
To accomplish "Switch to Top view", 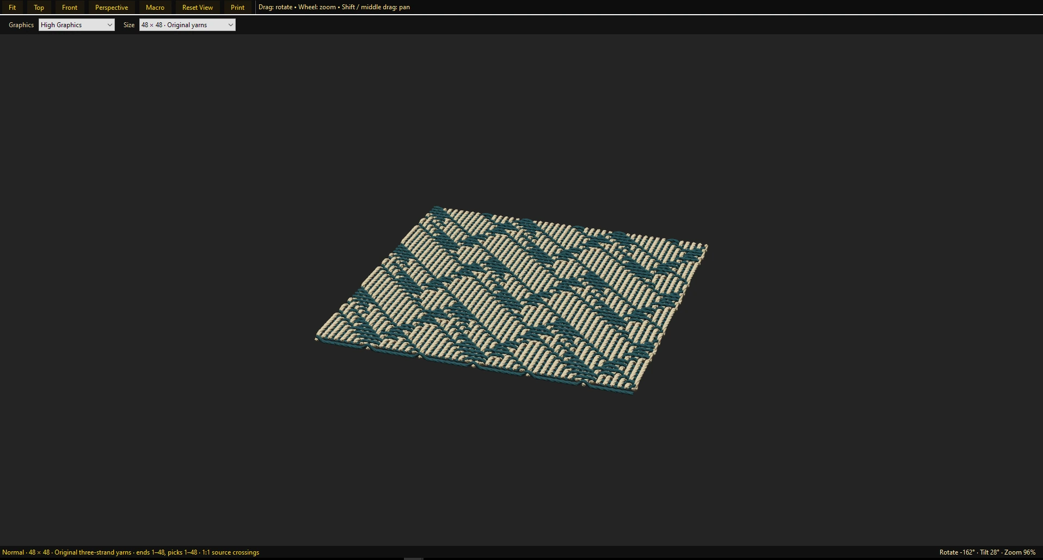I will tap(39, 8).
